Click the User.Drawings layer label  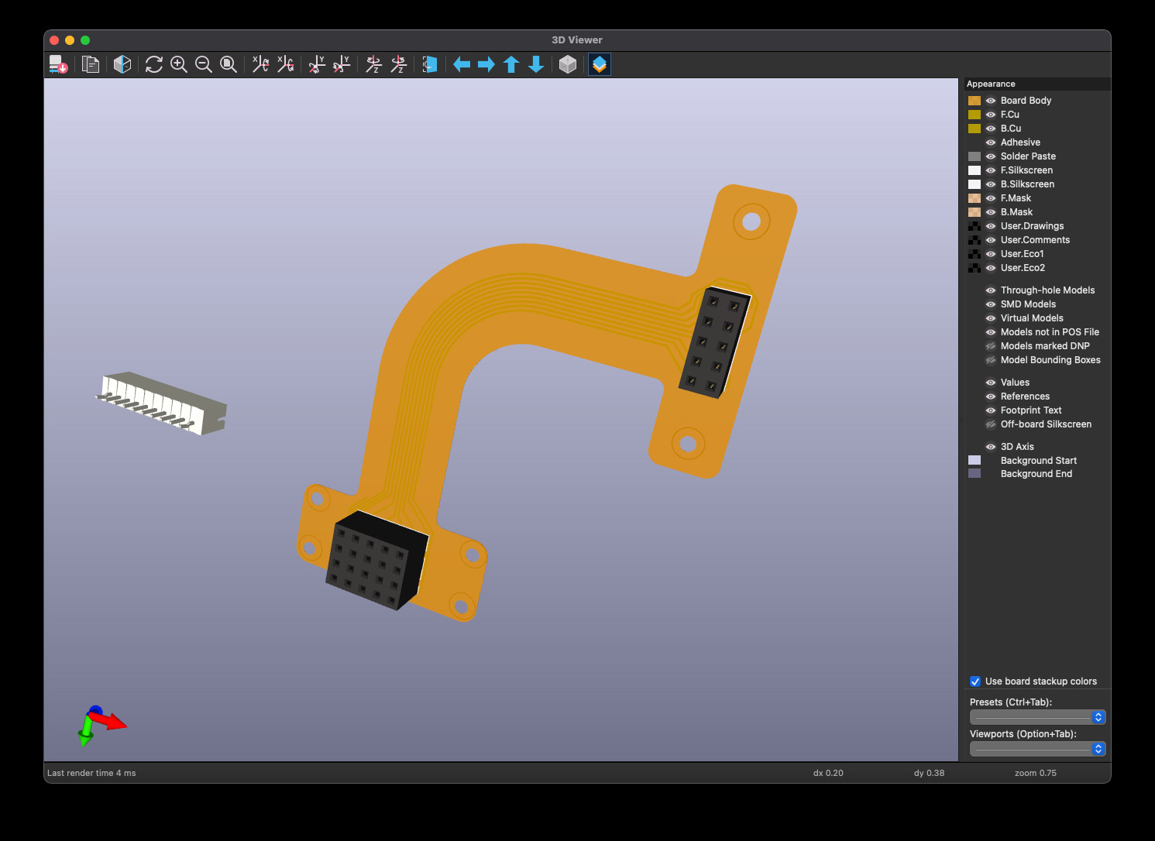point(1032,226)
